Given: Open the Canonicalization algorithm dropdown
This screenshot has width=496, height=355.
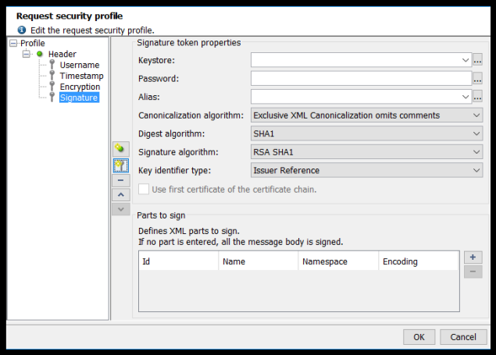Looking at the screenshot, I should (366, 115).
